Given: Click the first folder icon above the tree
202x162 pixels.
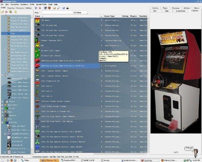Looking at the screenshot, I should point(2,12).
